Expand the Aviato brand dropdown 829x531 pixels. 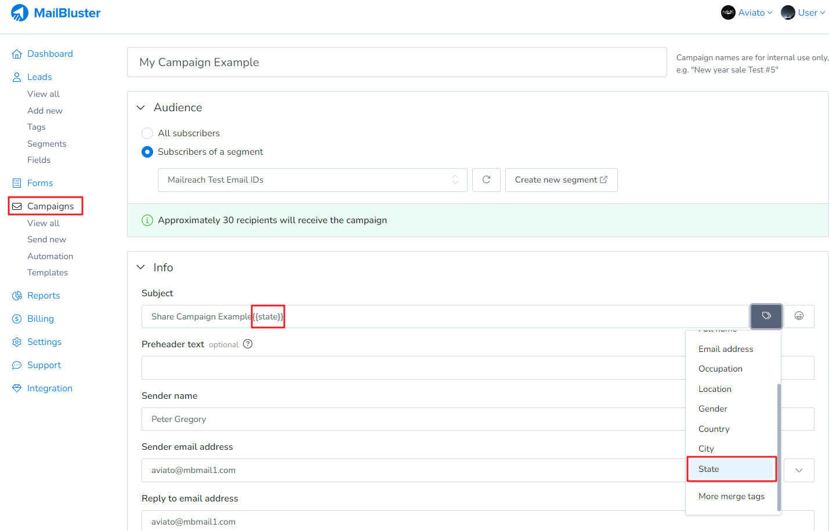[x=747, y=13]
